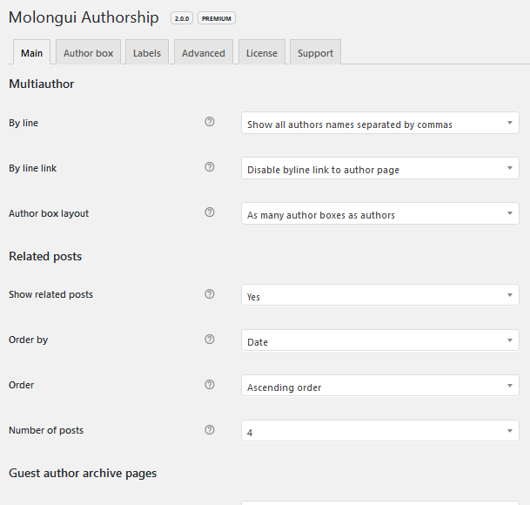Open the Author box layout dropdown
This screenshot has width=530, height=505.
point(379,214)
